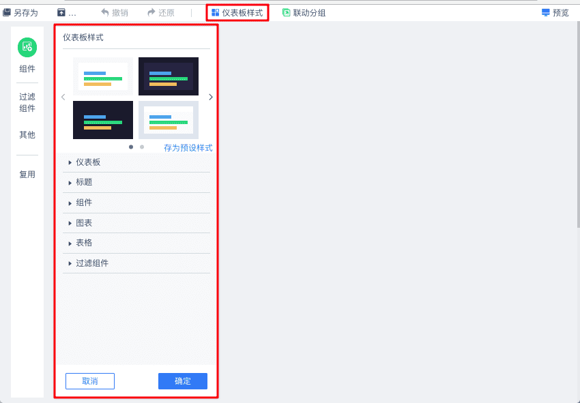Expand the 图表 section
This screenshot has width=580, height=403.
tap(136, 223)
